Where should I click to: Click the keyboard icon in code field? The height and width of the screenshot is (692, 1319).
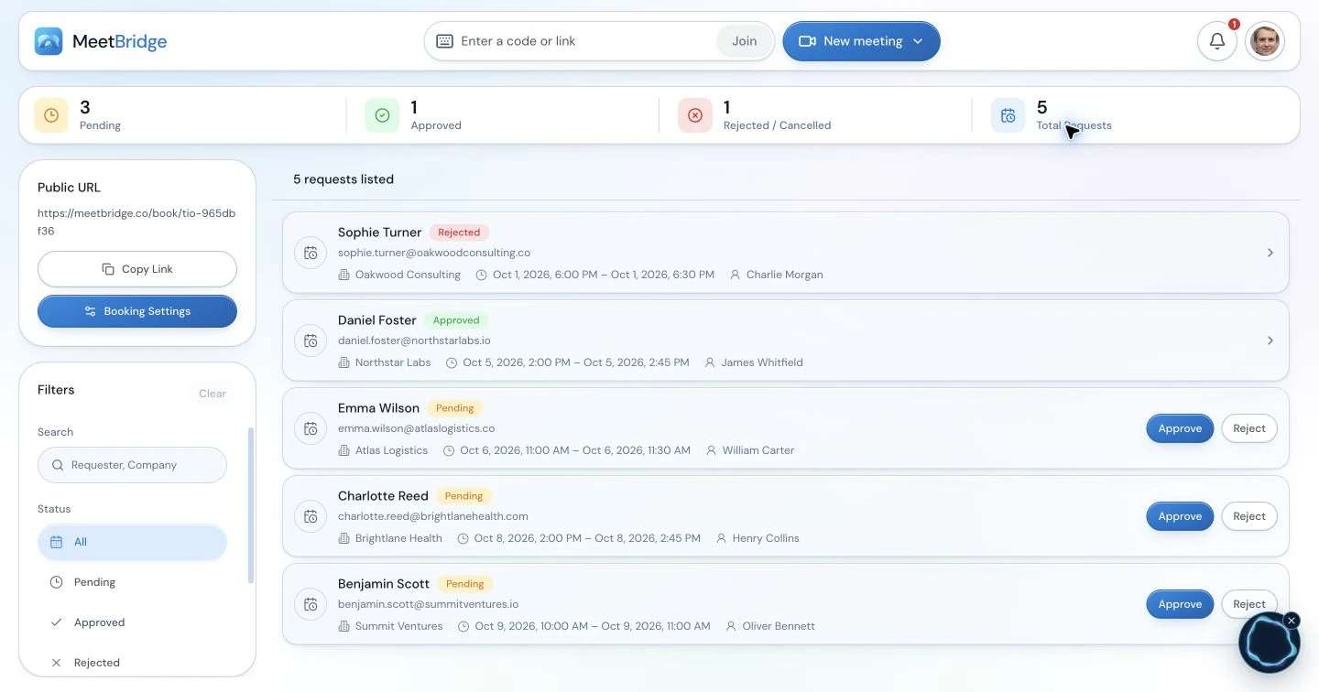pyautogui.click(x=444, y=41)
